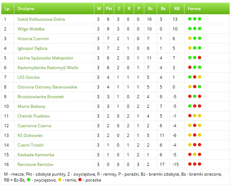Select Igloopol Dębica team link

33,48
